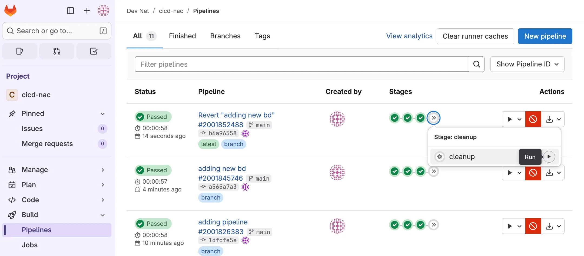
Task: Switch to the Branches tab
Action: 225,36
